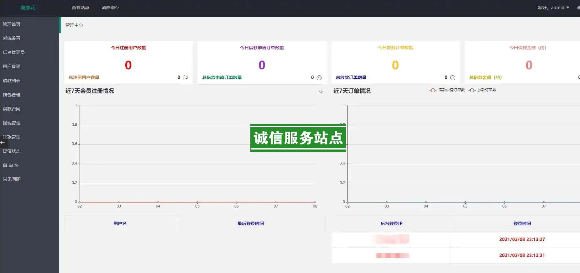This screenshot has width=580, height=273.
Task: Click the 随意花 site logo text
Action: (x=28, y=8)
